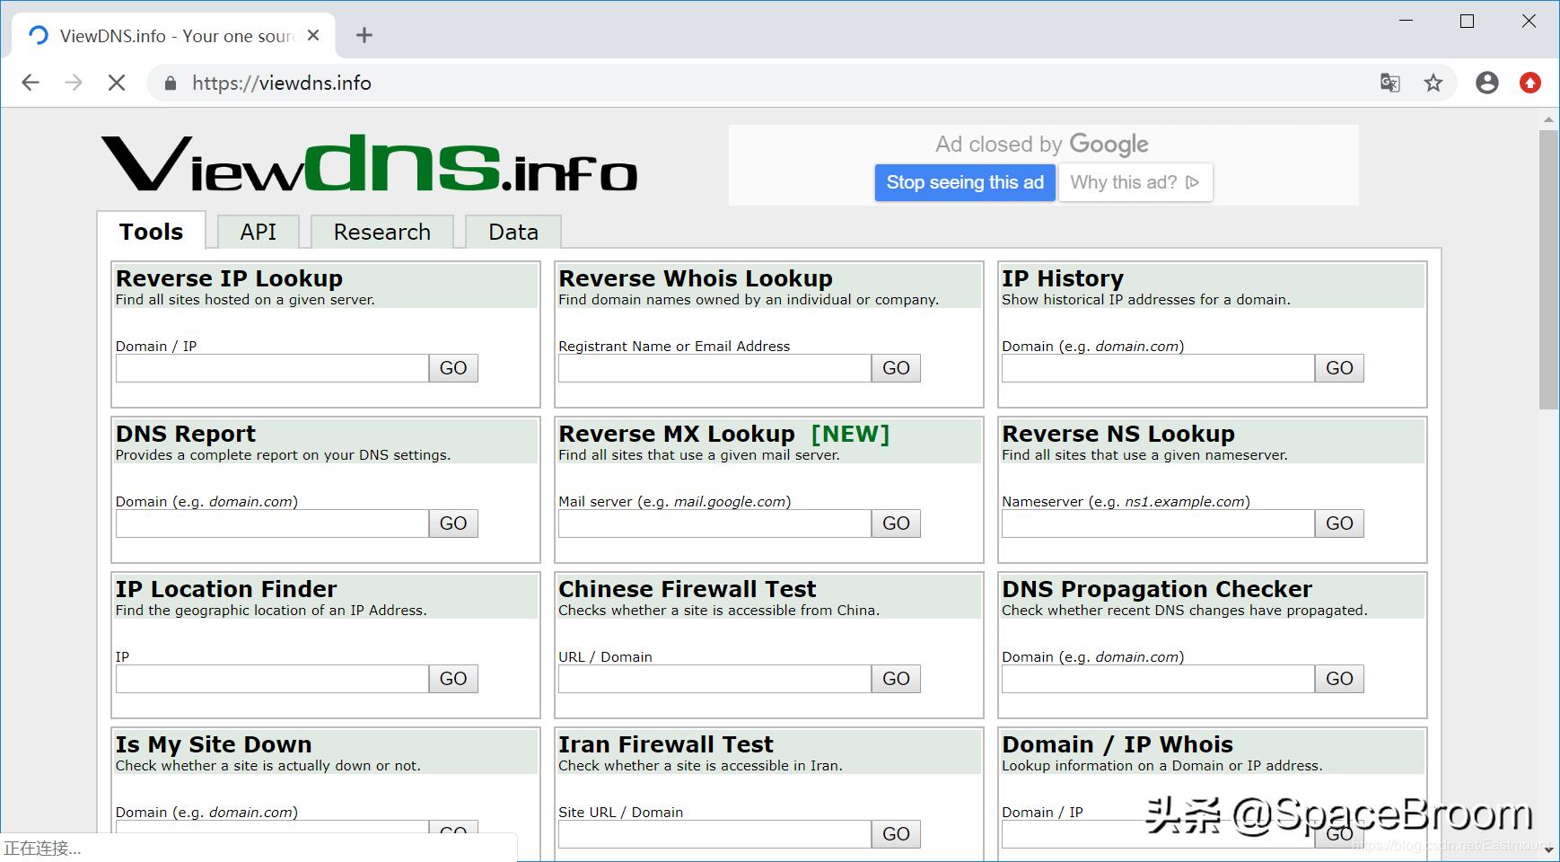This screenshot has height=862, width=1560.
Task: Click the ViewDNS.info logo
Action: [x=369, y=164]
